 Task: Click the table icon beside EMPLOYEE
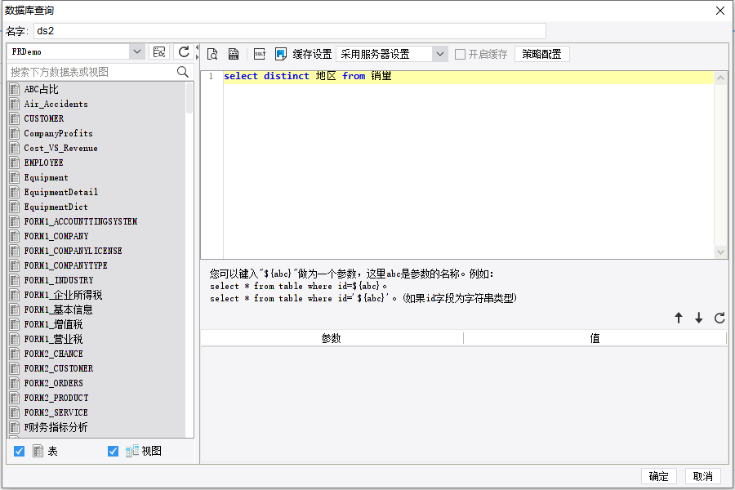(15, 163)
